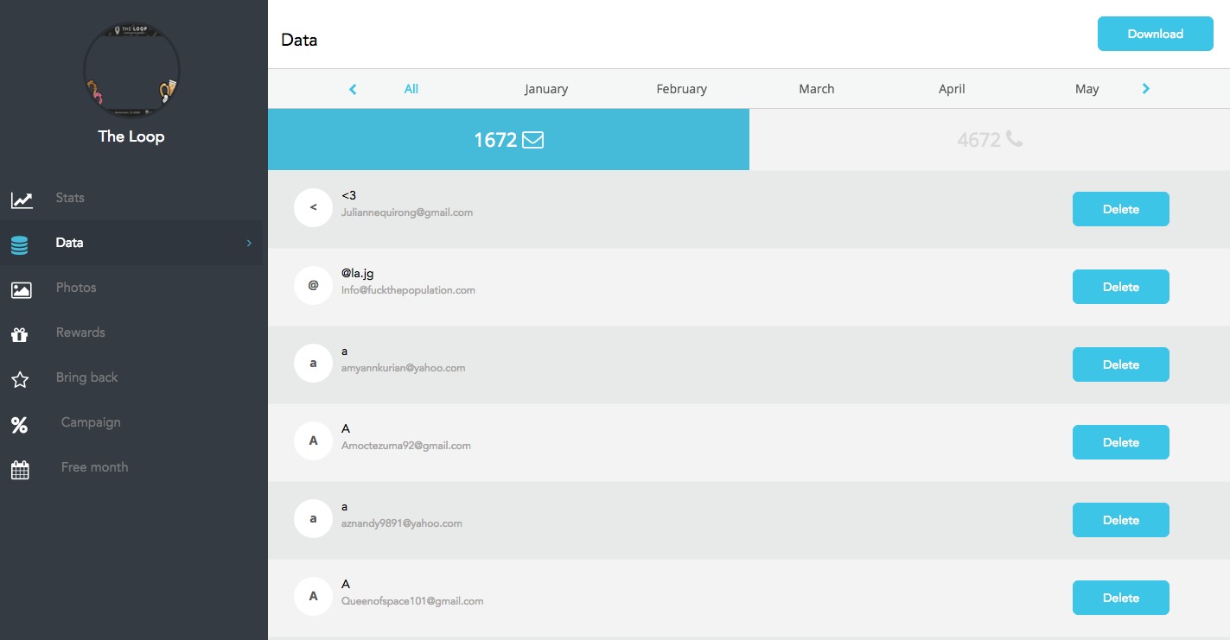Screen dimensions: 1230x640
Task: Click the Campaign percent icon
Action: [x=19, y=425]
